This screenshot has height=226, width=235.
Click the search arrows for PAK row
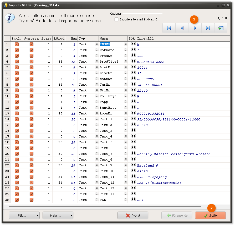[x=133, y=199]
